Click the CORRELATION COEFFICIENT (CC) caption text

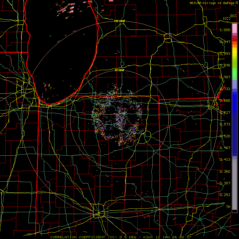(84, 237)
